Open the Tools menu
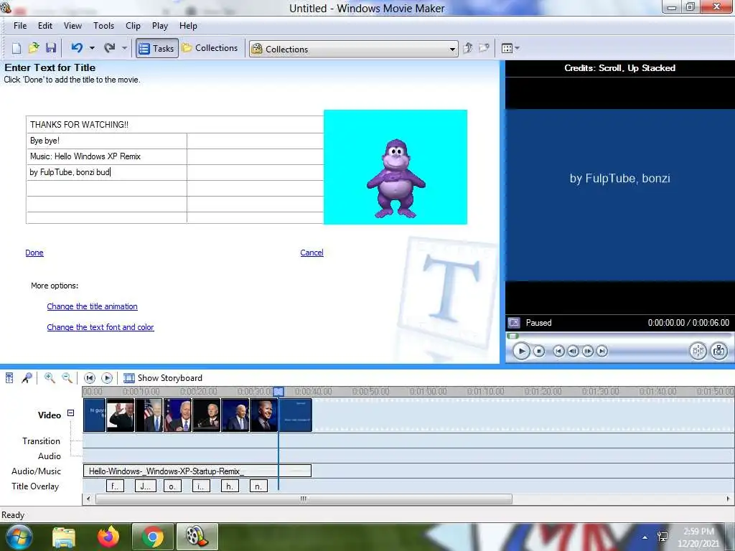 click(103, 26)
